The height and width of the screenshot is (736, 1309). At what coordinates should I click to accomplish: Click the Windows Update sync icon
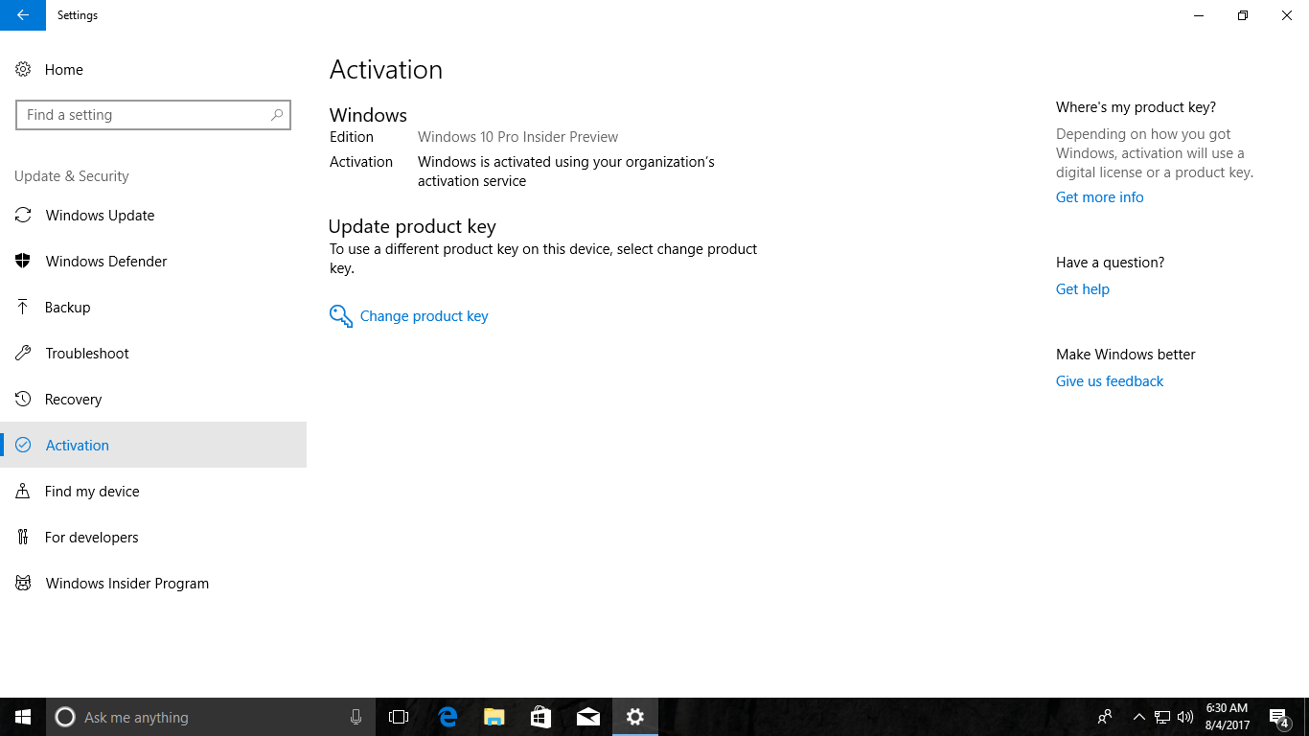(x=23, y=215)
